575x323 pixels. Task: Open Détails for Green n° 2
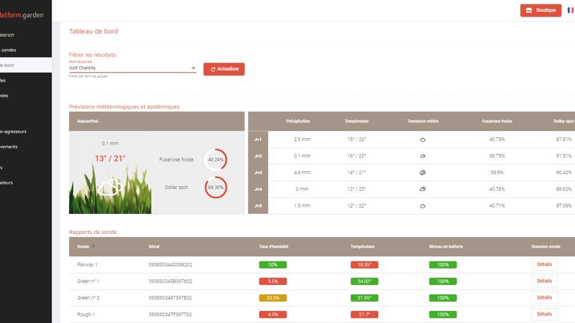point(544,298)
